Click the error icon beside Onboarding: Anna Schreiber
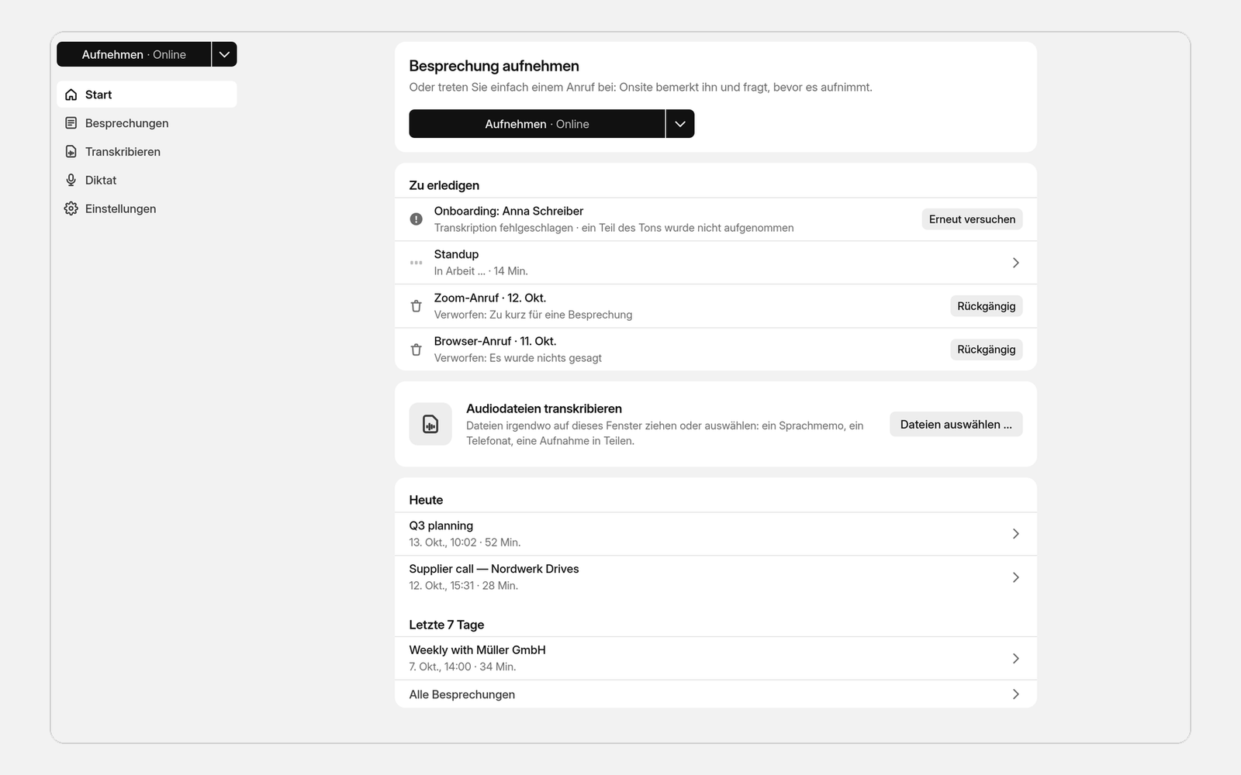The width and height of the screenshot is (1241, 775). (417, 219)
